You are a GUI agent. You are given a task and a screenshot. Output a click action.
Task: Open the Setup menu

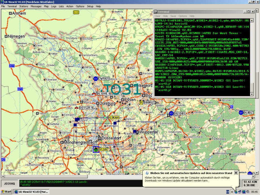[x=90, y=6]
